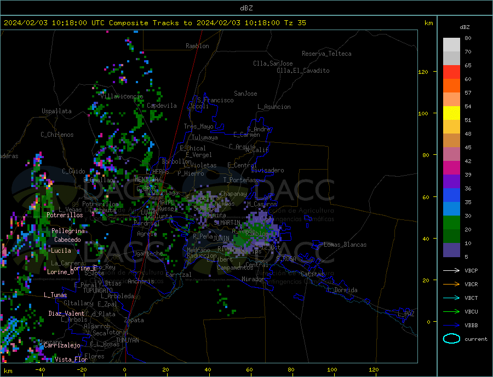493x377 pixels.
Task: Click the green VBCU arrow icon
Action: point(451,312)
